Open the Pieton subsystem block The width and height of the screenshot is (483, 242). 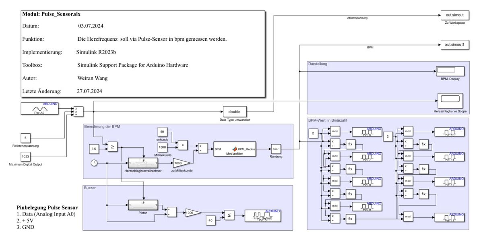tap(143, 205)
